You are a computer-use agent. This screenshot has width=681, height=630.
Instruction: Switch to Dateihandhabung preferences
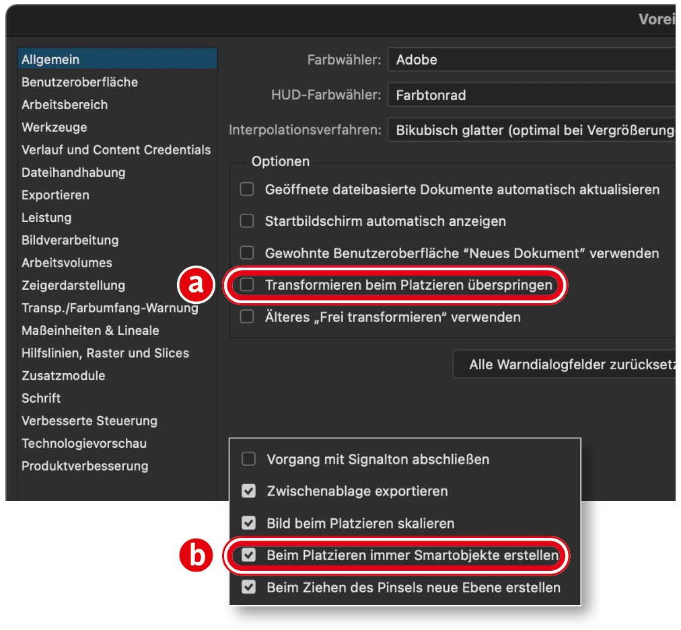click(73, 172)
